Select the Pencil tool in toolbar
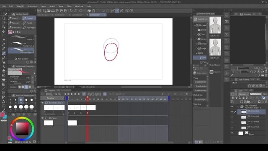 click(3, 53)
